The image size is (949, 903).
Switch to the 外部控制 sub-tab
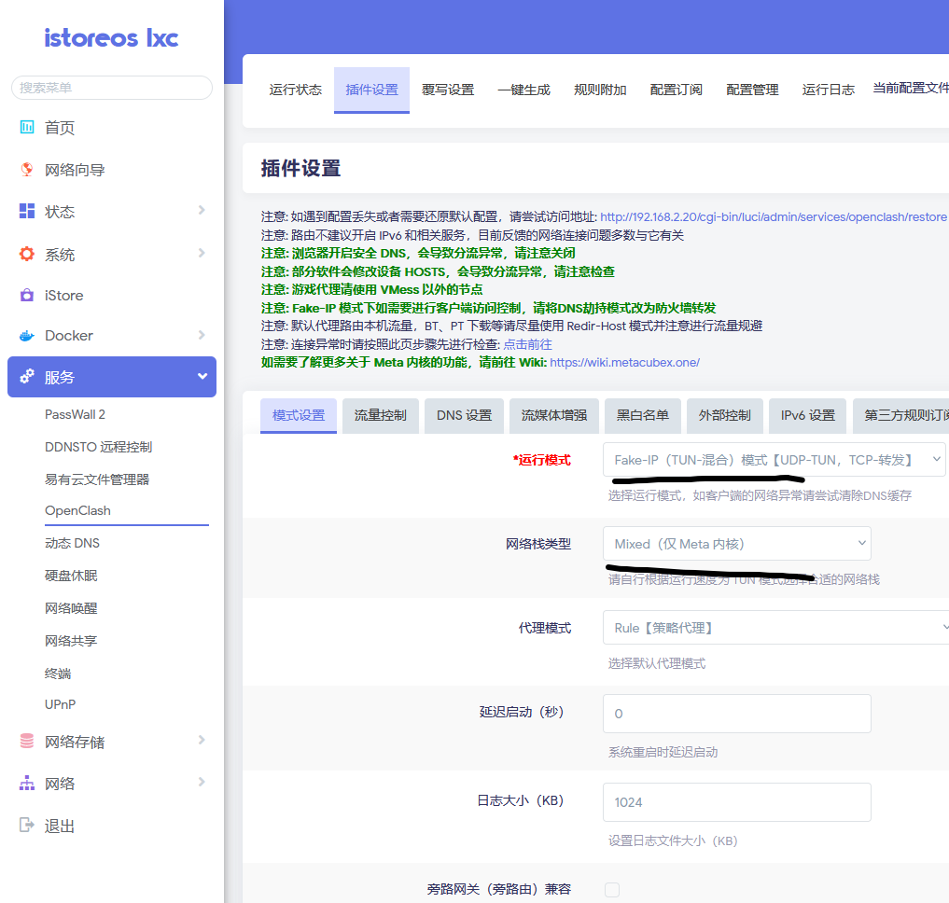point(725,416)
